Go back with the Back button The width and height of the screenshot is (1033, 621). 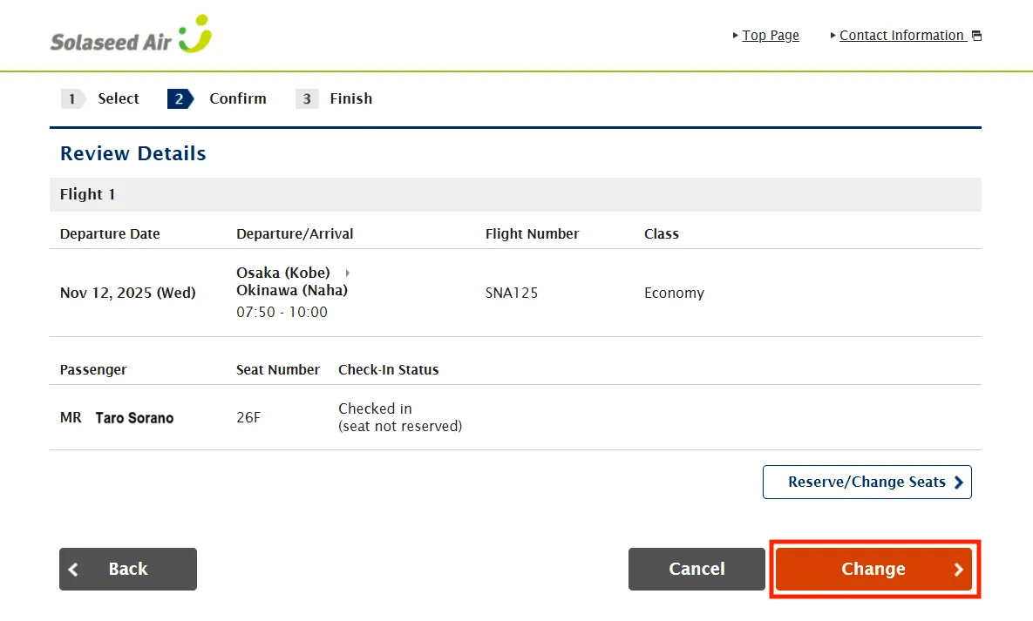[128, 569]
